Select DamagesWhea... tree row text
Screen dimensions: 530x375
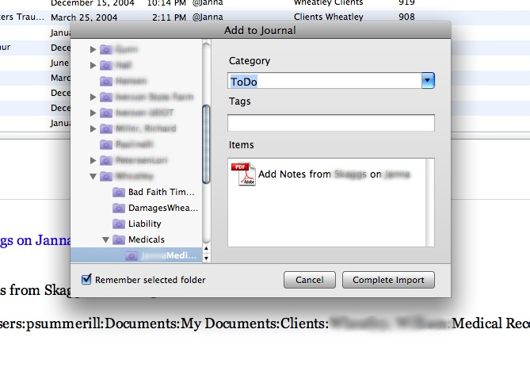tap(163, 208)
